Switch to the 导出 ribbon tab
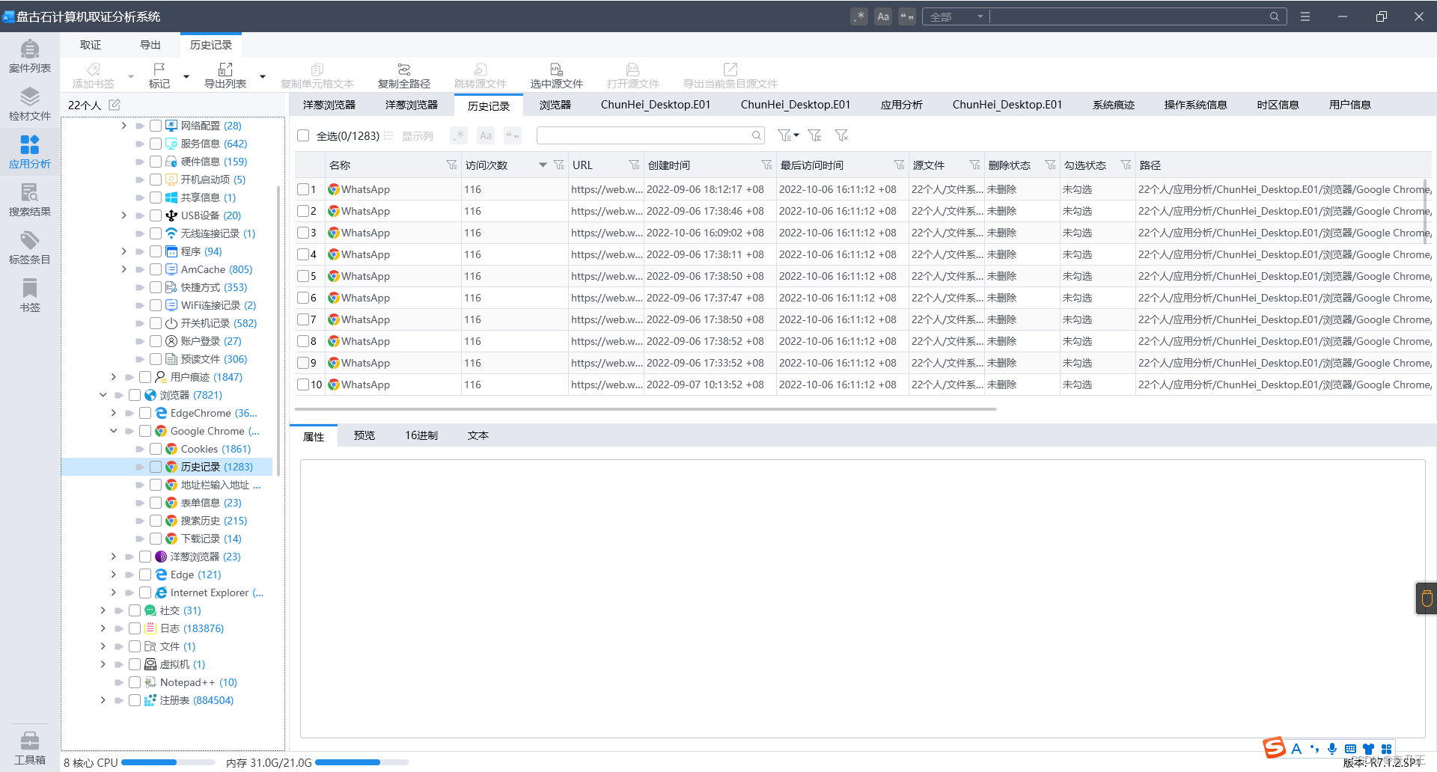Image resolution: width=1437 pixels, height=772 pixels. [150, 45]
